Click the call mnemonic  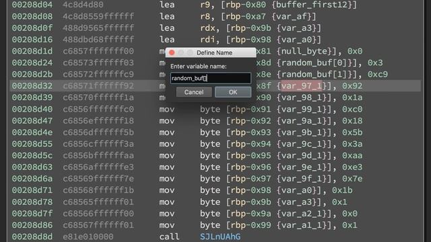click(169, 237)
